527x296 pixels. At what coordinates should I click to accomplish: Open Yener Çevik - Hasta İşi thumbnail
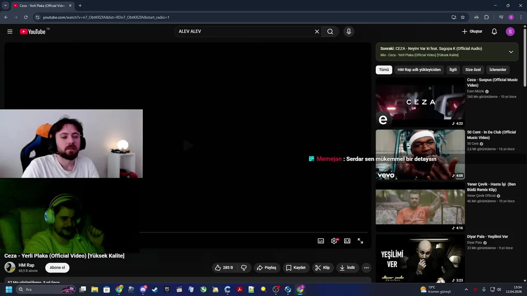(420, 207)
